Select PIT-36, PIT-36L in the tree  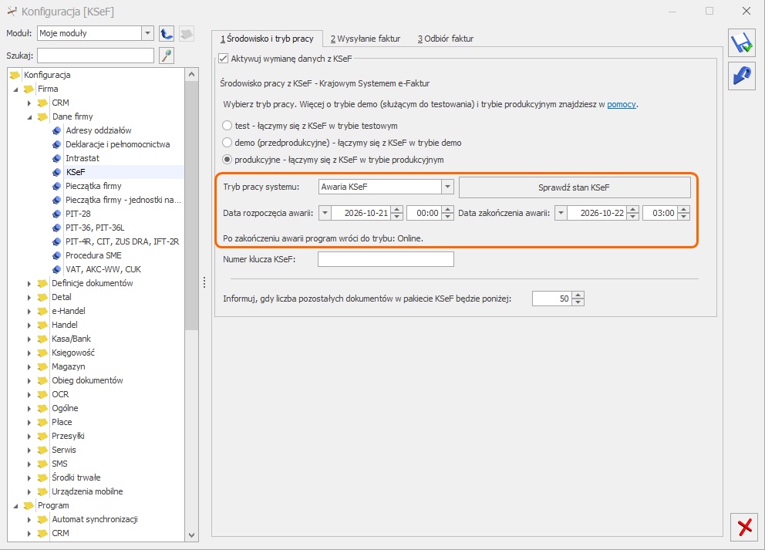coord(95,228)
